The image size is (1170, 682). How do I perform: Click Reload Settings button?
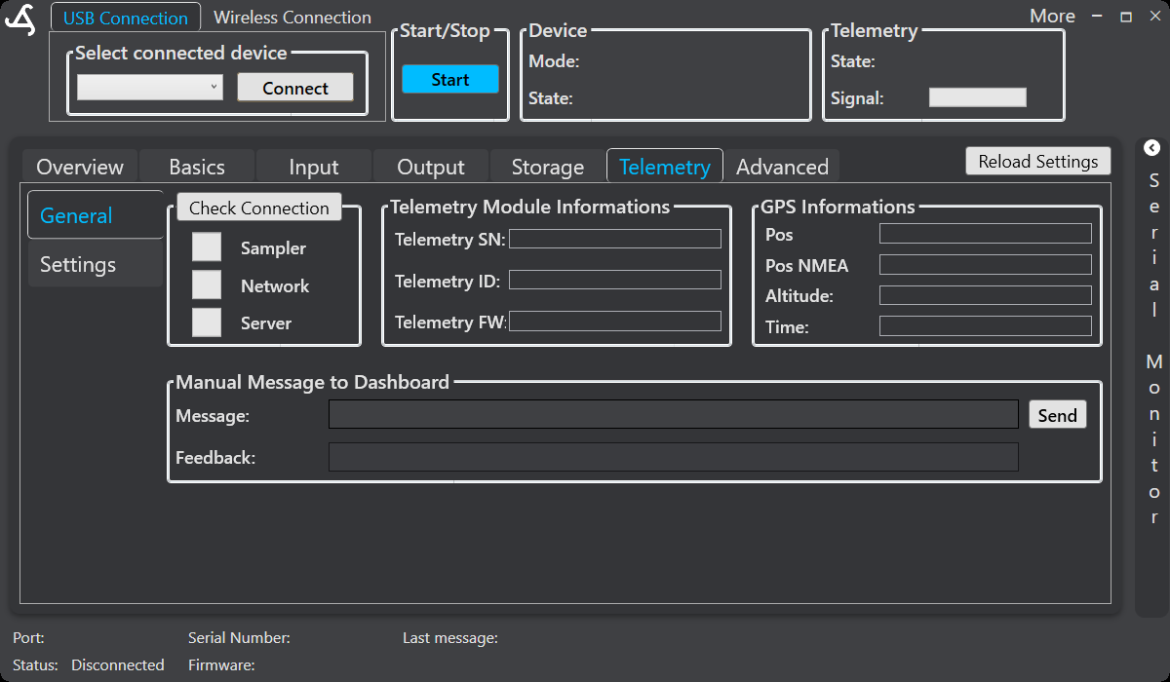coord(1038,162)
